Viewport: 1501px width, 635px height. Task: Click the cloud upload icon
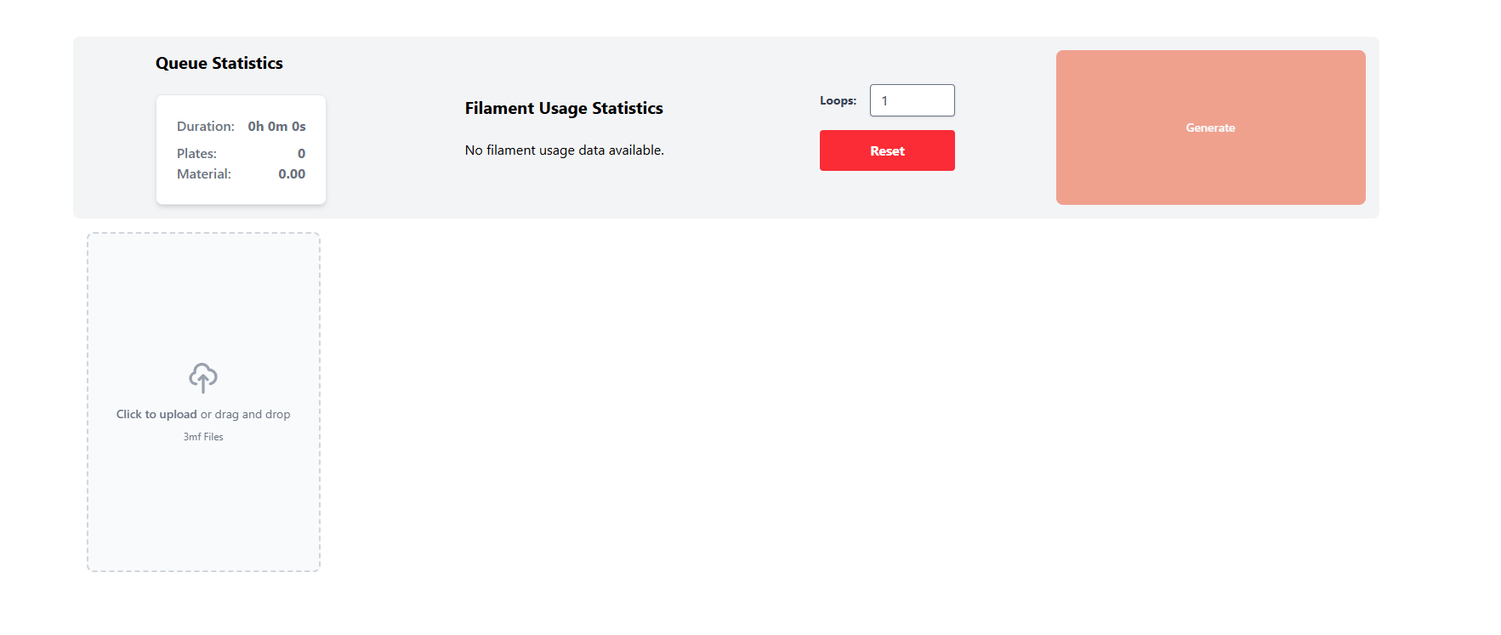[x=203, y=377]
